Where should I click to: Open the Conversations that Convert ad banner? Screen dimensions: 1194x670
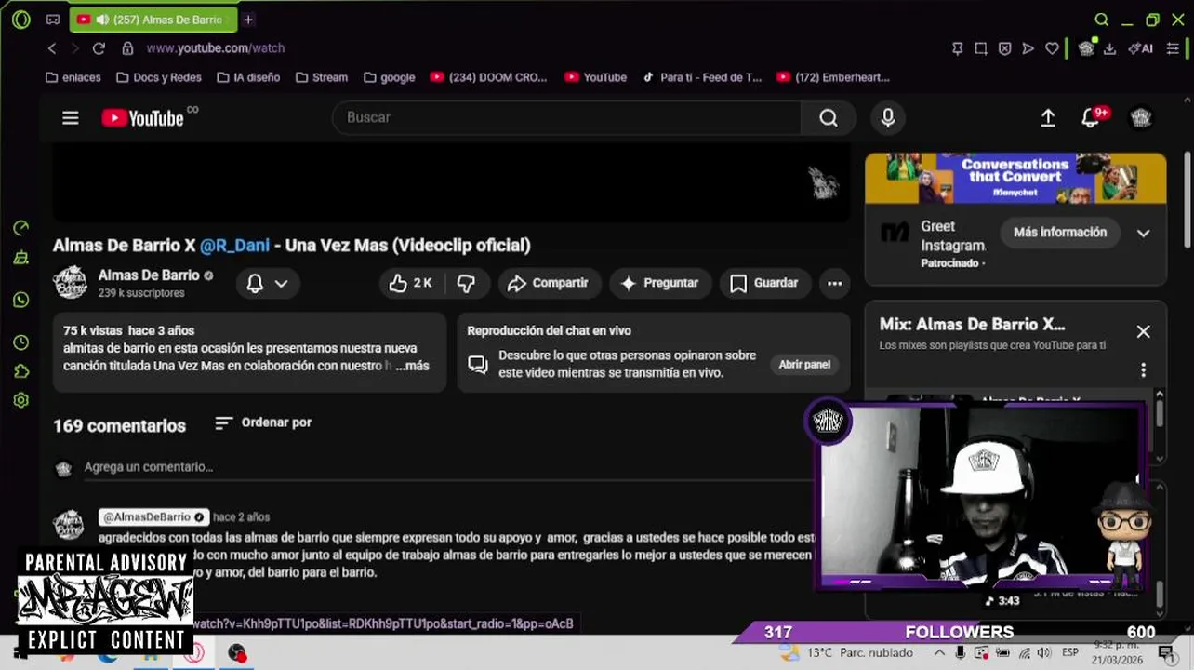1015,179
